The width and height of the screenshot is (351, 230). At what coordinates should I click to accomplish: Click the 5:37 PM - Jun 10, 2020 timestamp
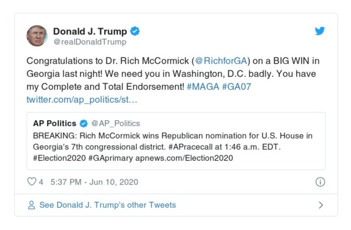(x=94, y=182)
